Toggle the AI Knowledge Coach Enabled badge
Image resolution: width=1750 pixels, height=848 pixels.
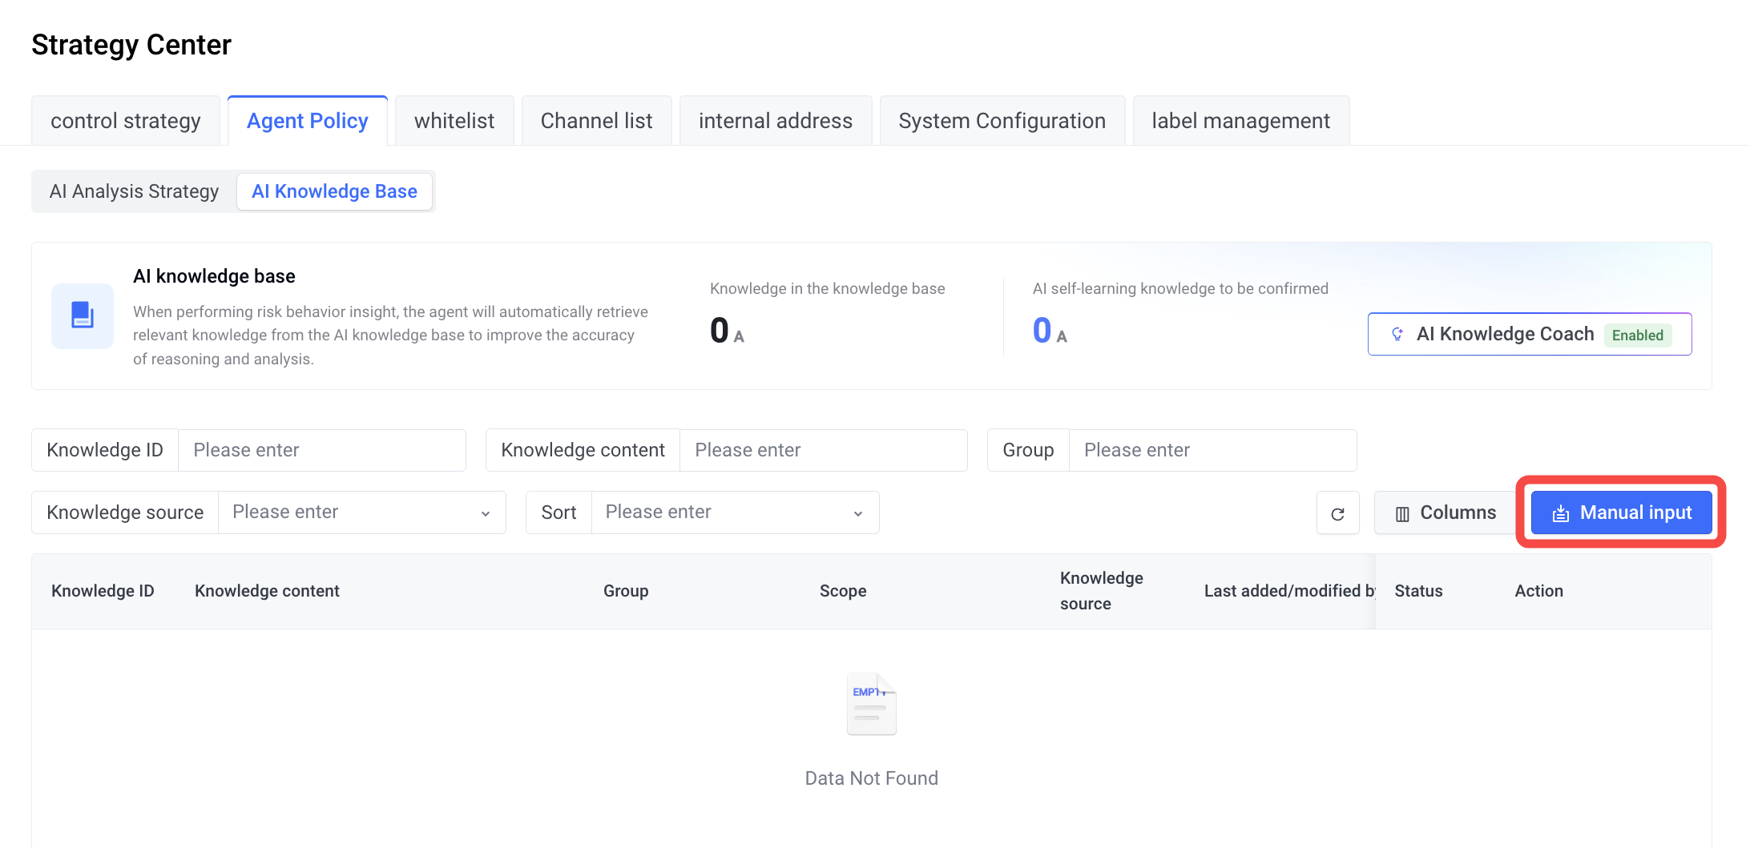1638,336
